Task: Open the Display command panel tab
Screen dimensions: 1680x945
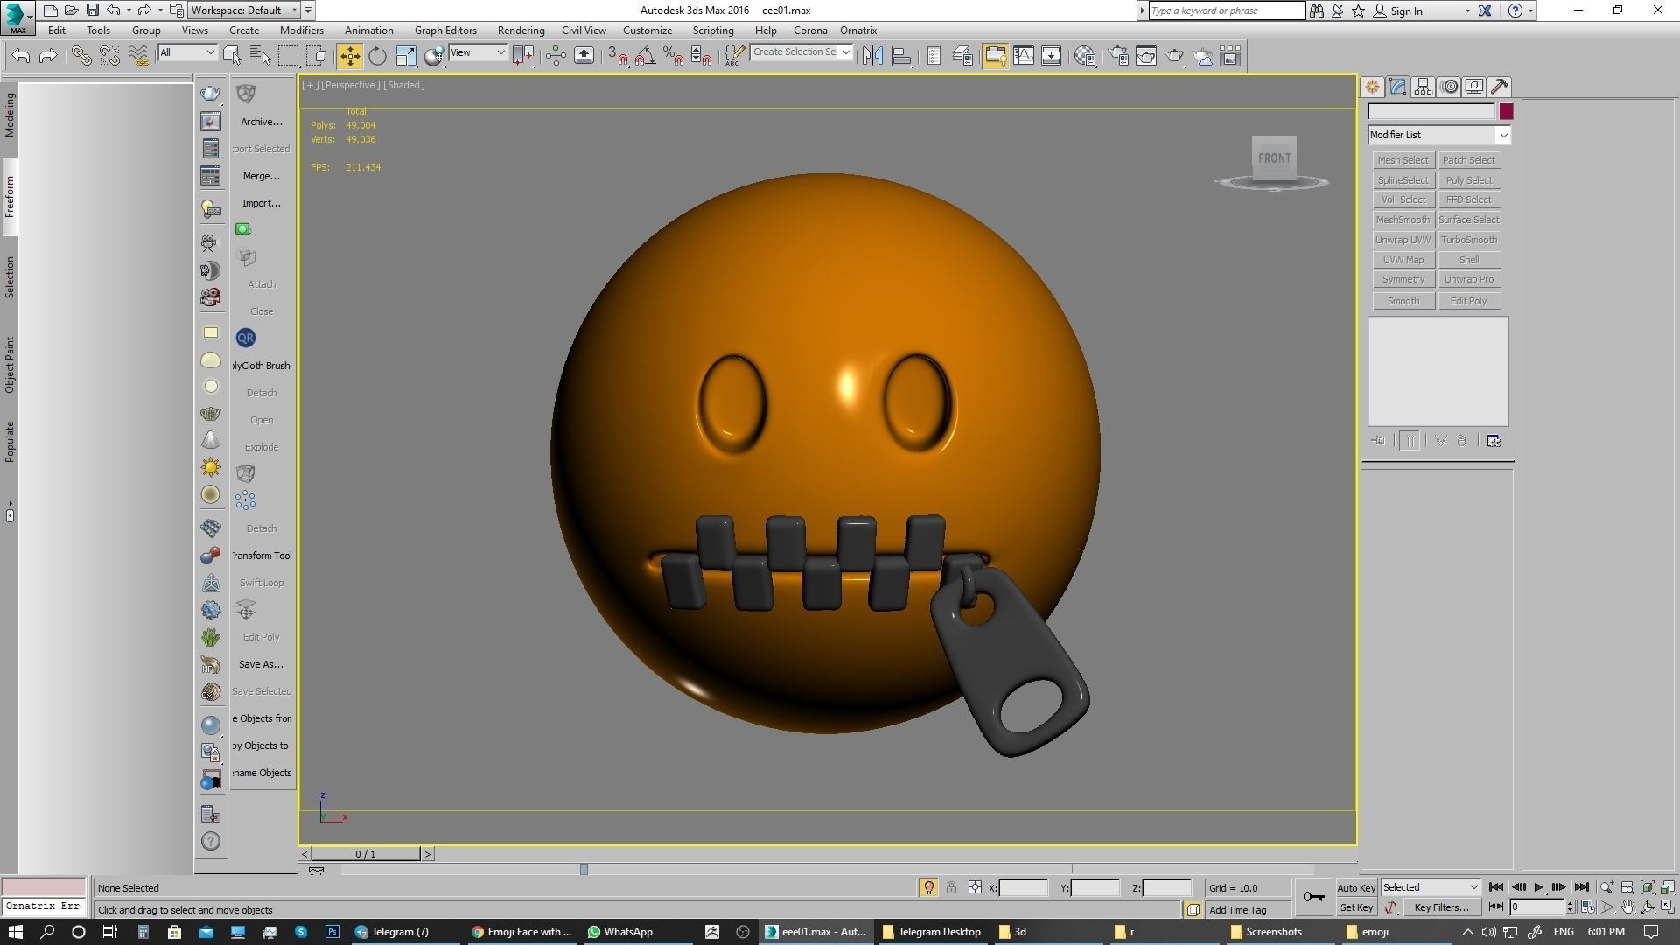Action: point(1474,87)
